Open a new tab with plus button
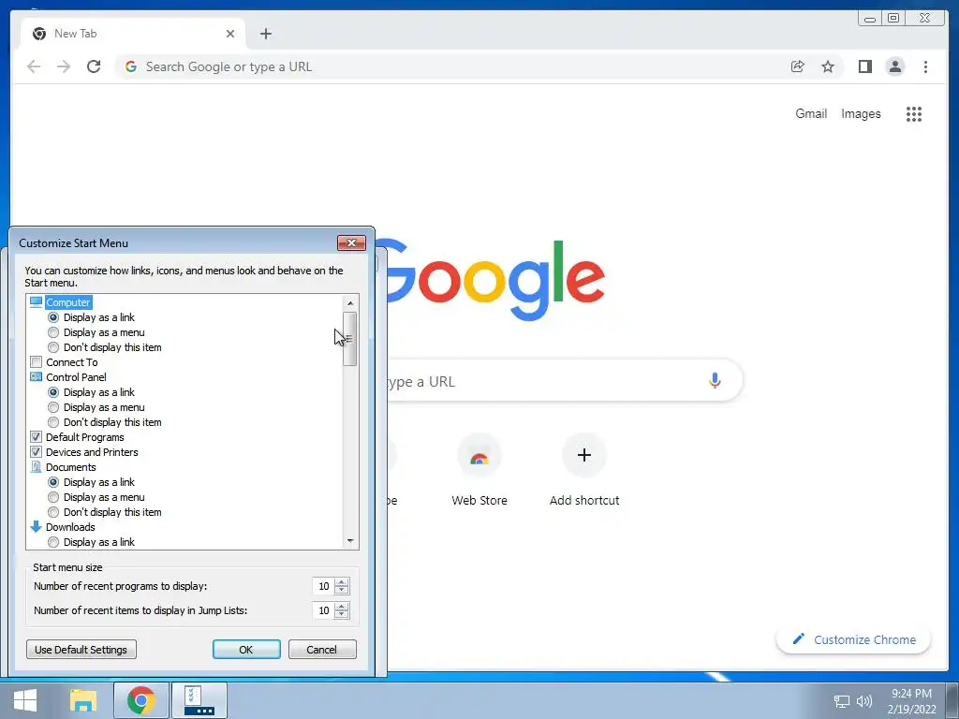 pos(265,34)
